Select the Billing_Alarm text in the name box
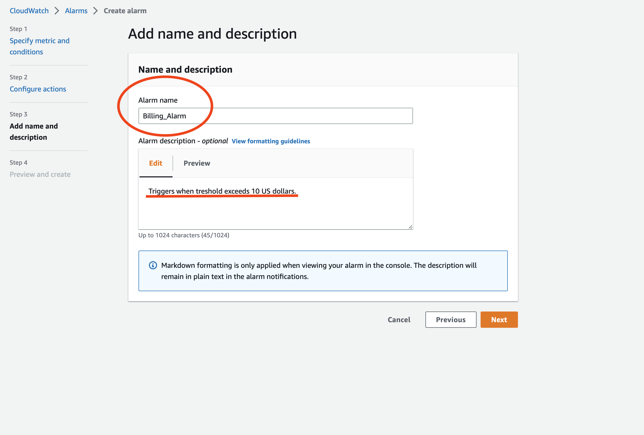The image size is (644, 435). tap(164, 116)
